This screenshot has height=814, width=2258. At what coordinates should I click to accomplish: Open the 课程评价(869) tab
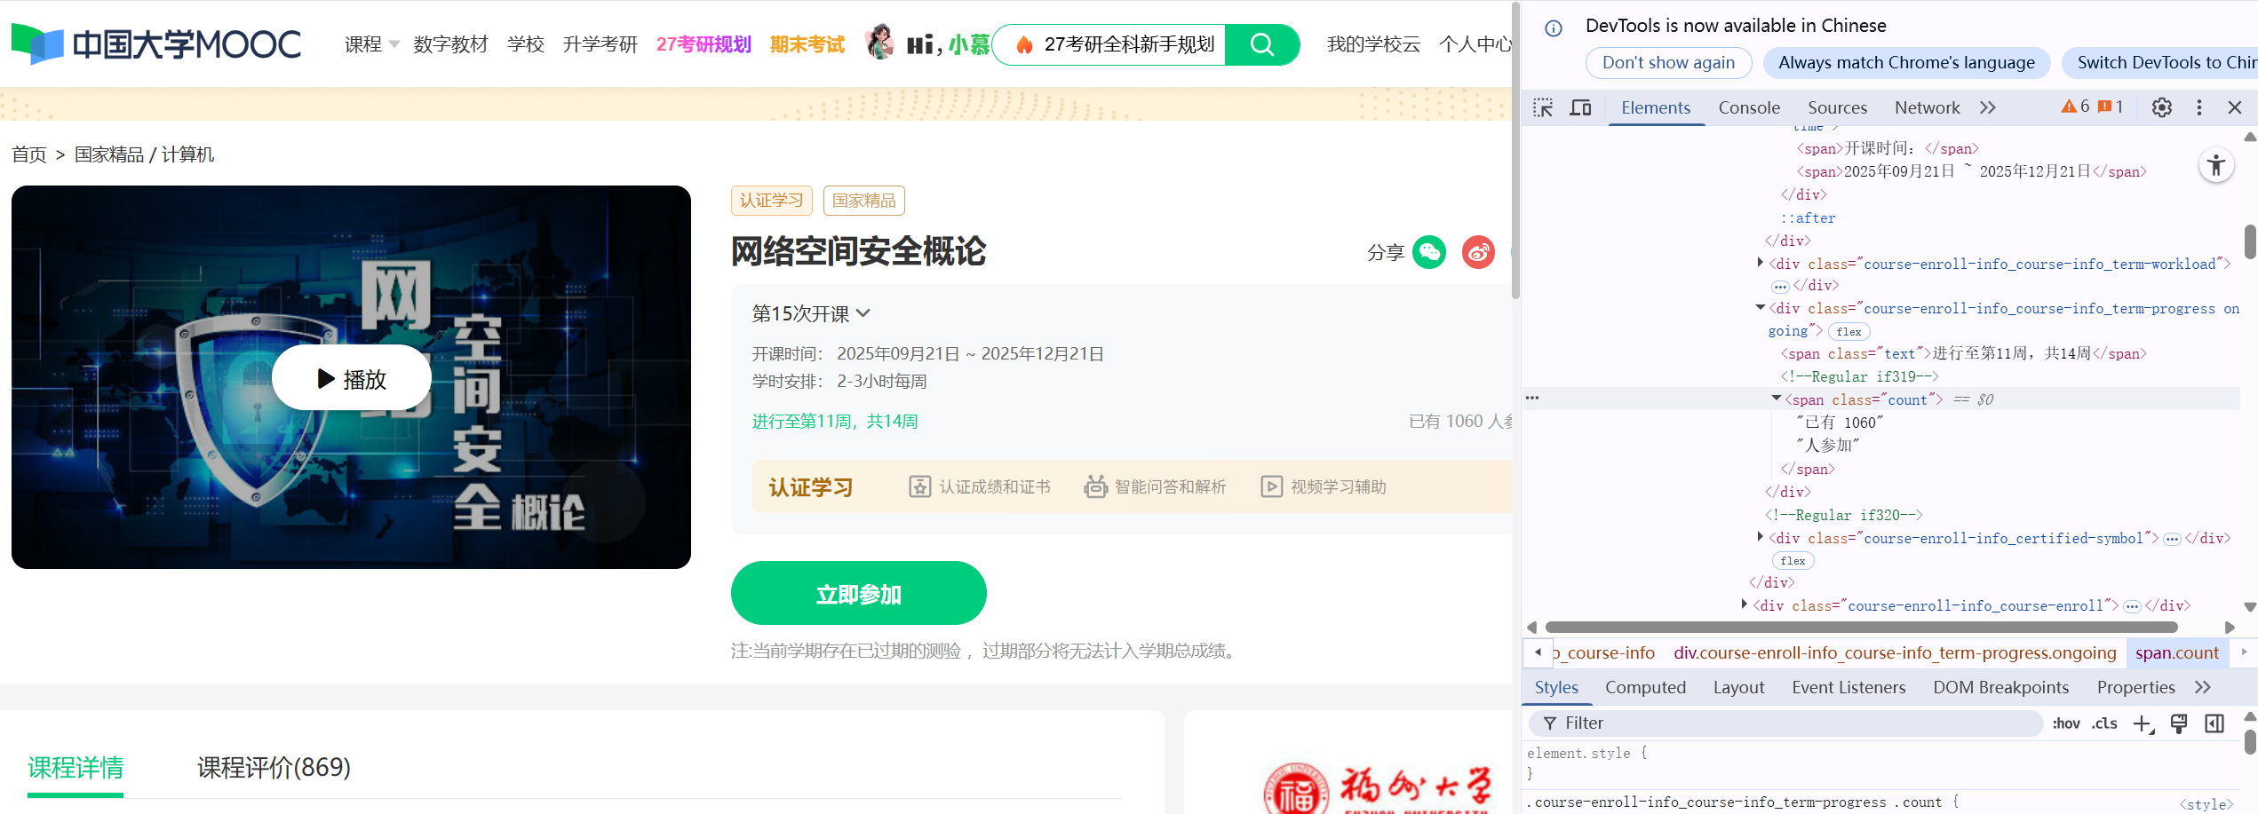[273, 767]
